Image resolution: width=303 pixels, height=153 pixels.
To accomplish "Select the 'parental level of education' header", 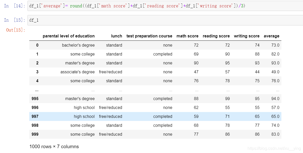I will coord(68,36).
